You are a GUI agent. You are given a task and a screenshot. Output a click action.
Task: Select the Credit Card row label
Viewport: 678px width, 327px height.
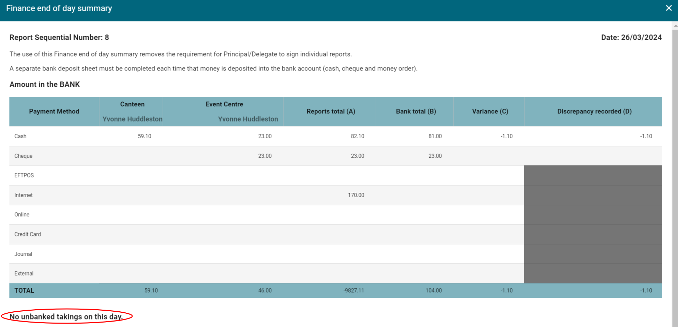(28, 234)
